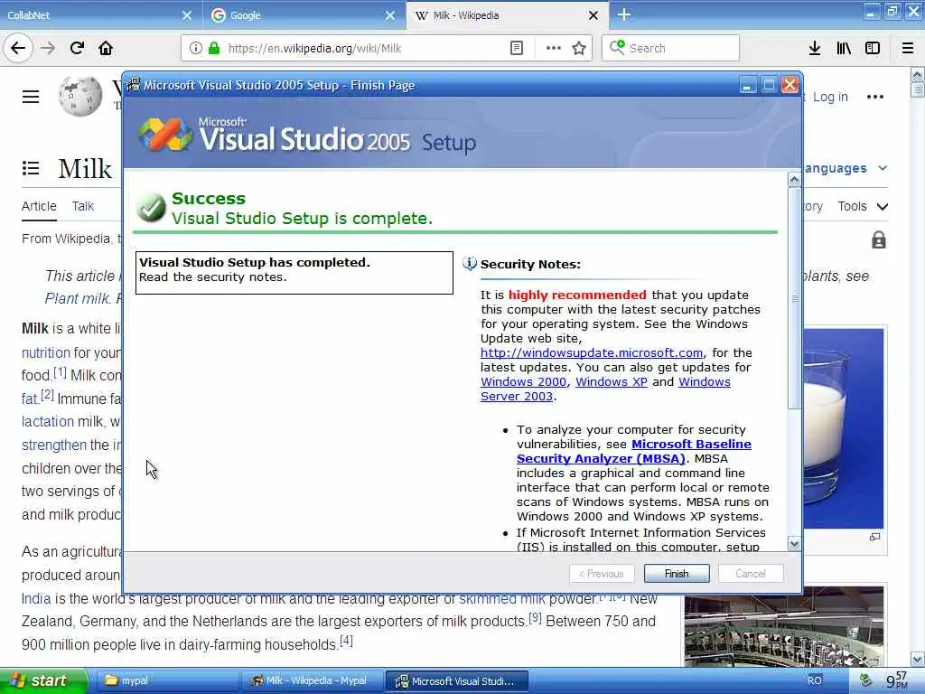Expand the languages dropdown on Wikipedia
This screenshot has width=925, height=694.
click(845, 168)
